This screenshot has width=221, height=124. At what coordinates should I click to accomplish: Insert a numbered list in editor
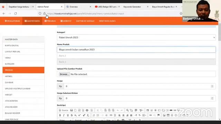point(94,115)
